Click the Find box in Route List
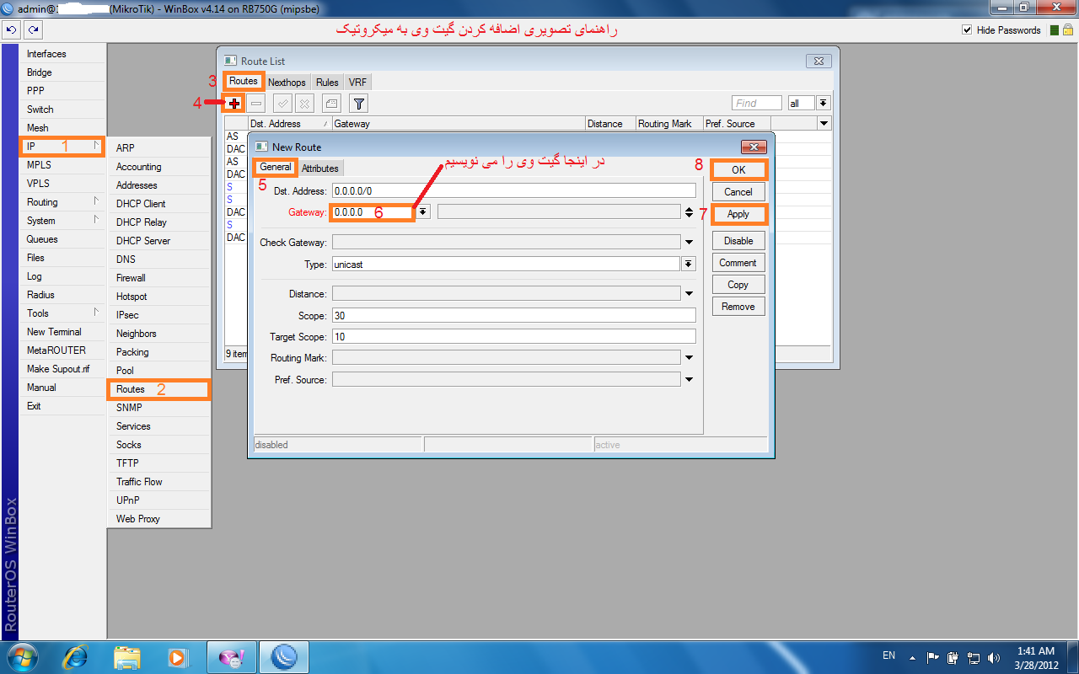 tap(757, 103)
